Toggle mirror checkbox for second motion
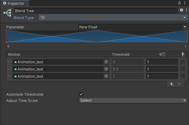Image resolution: width=189 pixels, height=125 pixels. coord(183,69)
